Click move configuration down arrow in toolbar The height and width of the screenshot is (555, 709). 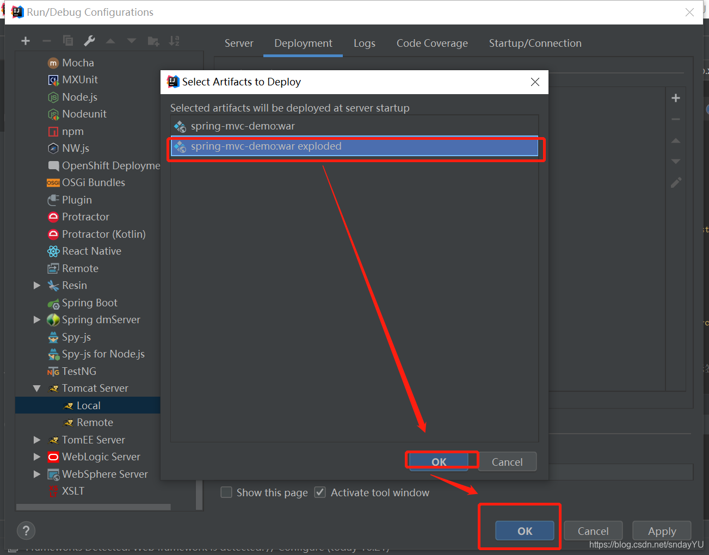[x=132, y=41]
